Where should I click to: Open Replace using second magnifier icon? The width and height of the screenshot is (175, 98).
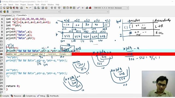point(39,8)
